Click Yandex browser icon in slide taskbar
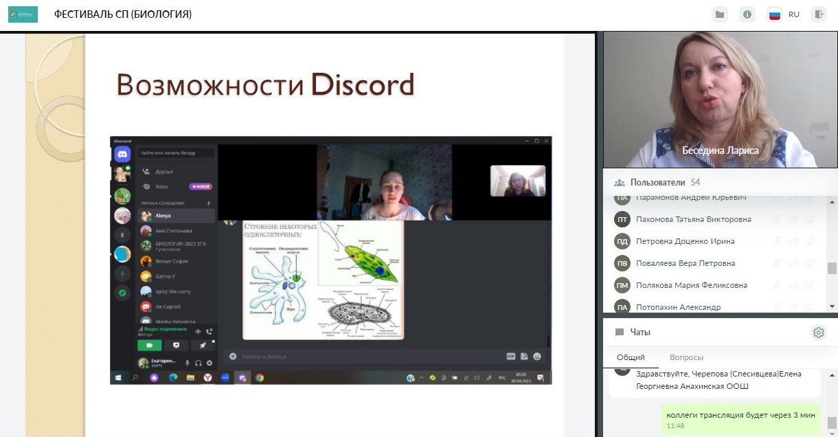The width and height of the screenshot is (838, 437). [207, 377]
